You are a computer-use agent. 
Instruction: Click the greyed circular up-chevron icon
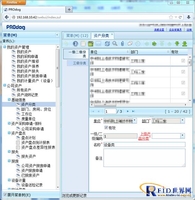(138, 44)
